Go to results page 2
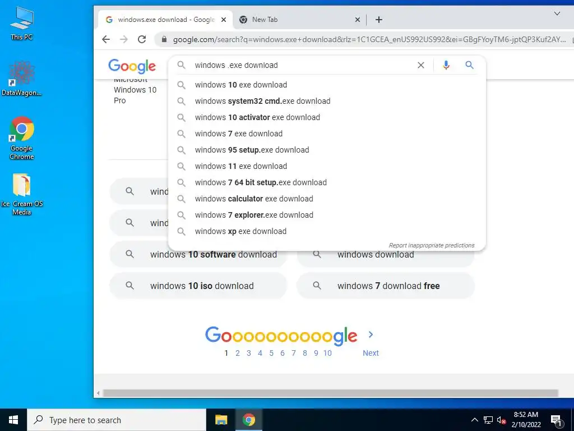This screenshot has height=431, width=574. (238, 353)
